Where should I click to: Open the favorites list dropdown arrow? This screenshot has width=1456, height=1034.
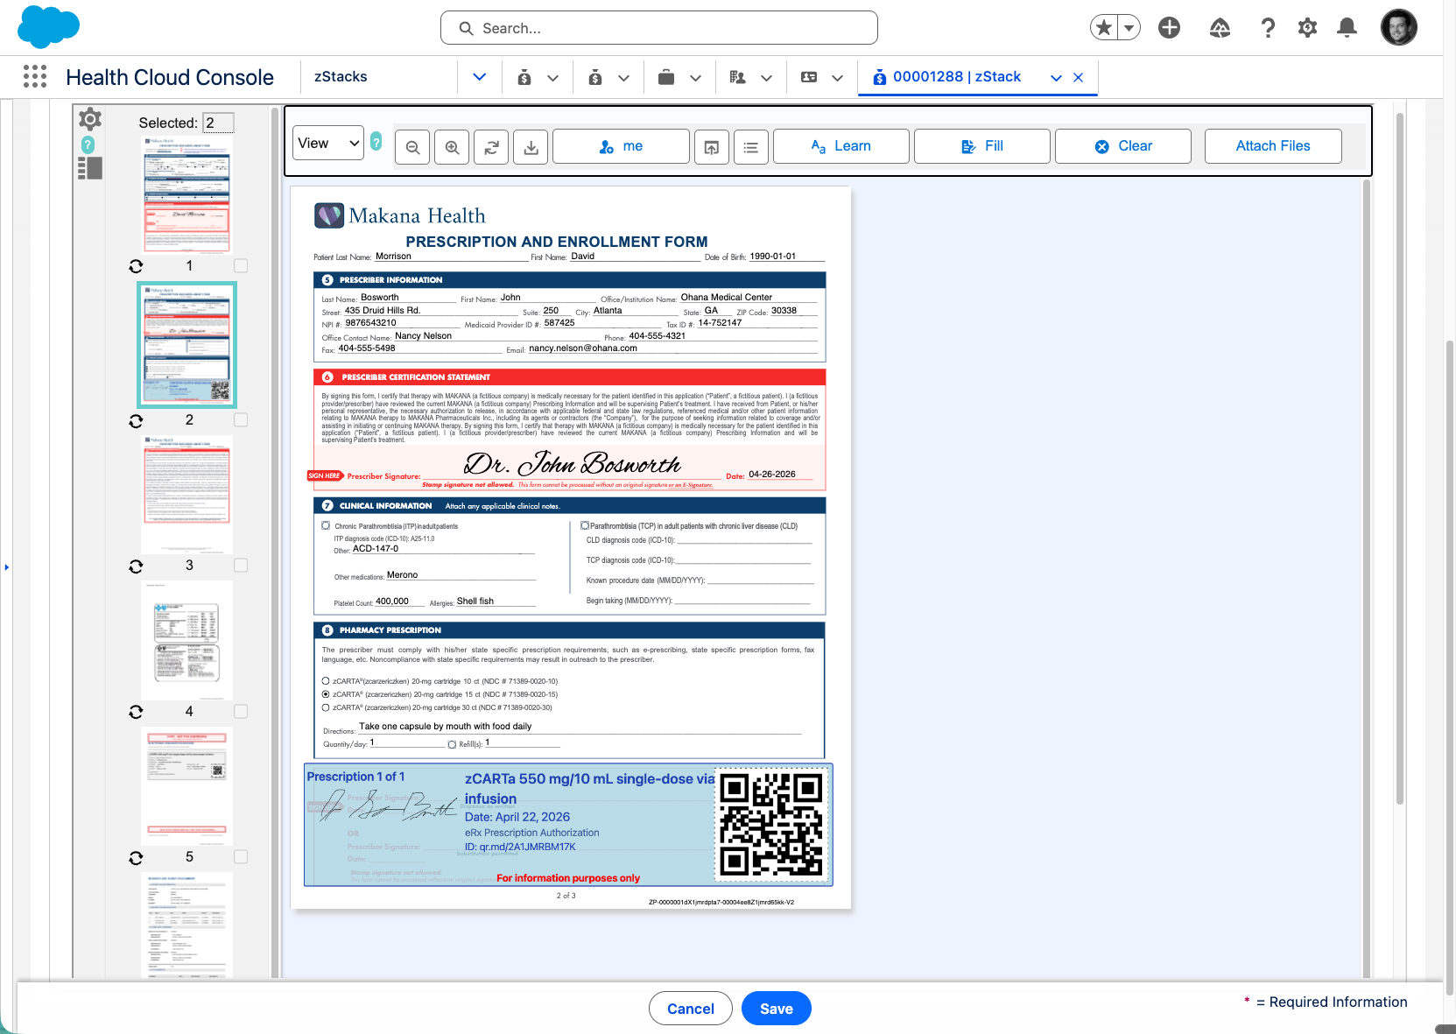coord(1129,28)
